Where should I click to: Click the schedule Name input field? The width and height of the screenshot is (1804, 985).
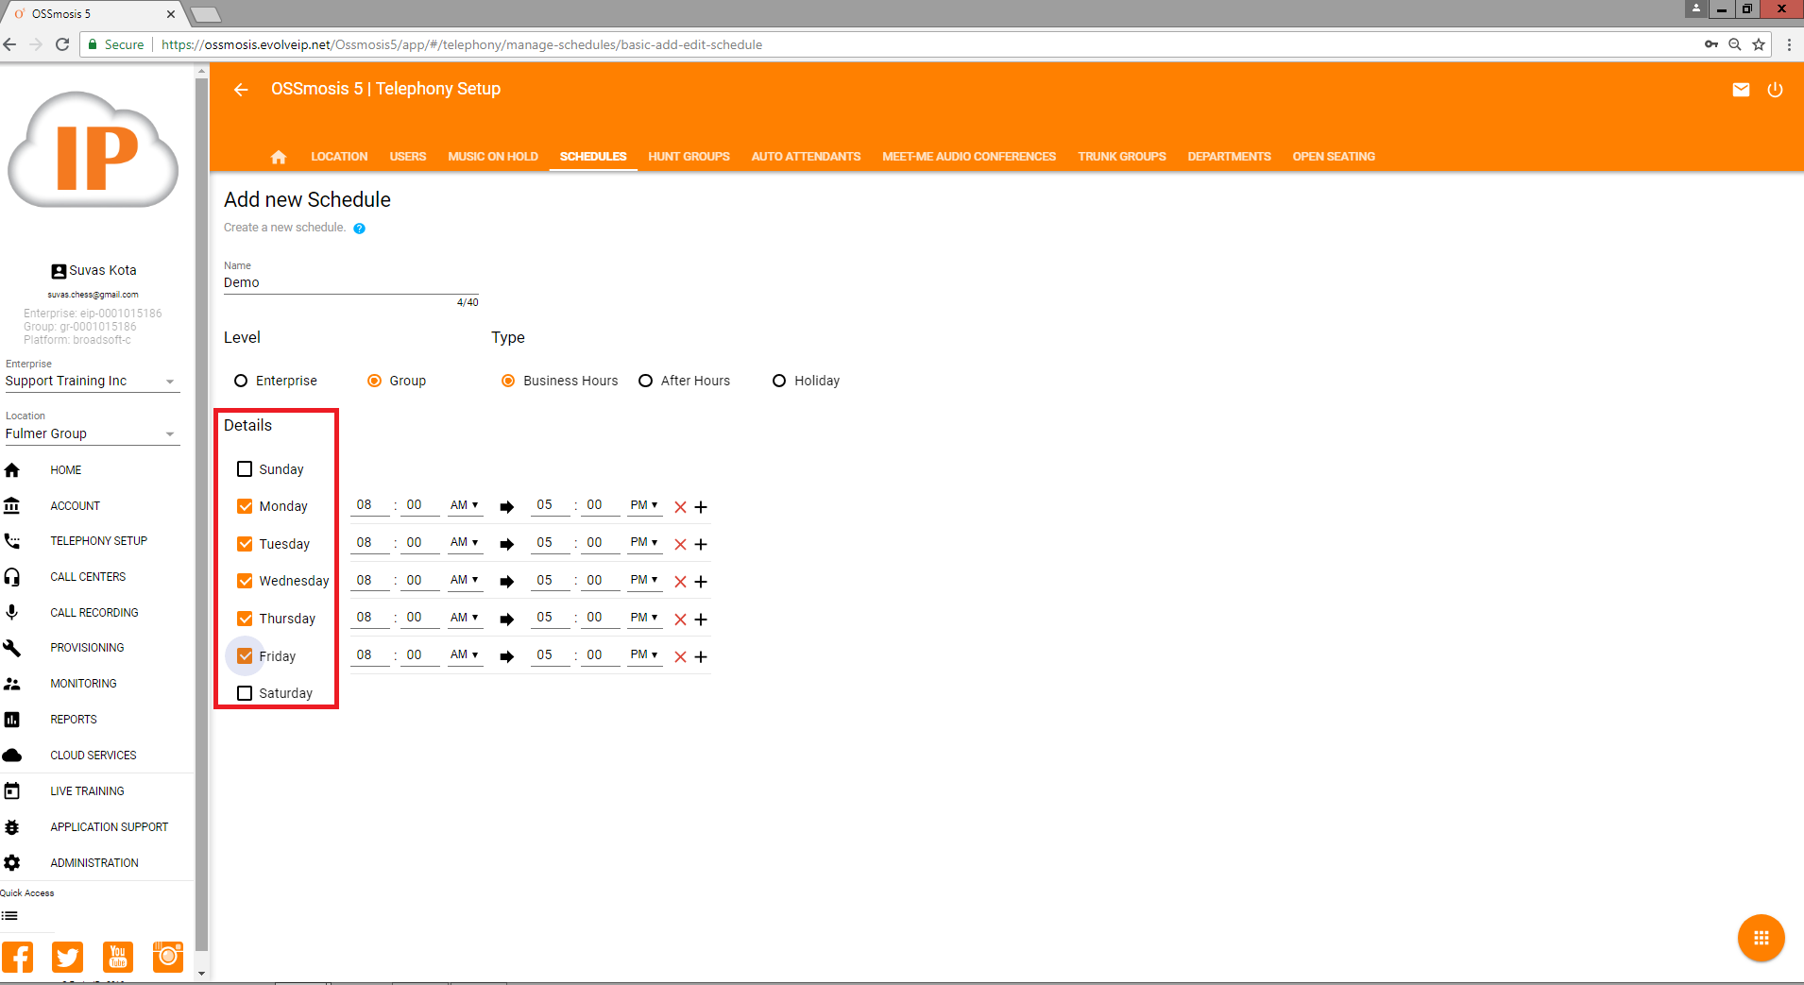[349, 283]
